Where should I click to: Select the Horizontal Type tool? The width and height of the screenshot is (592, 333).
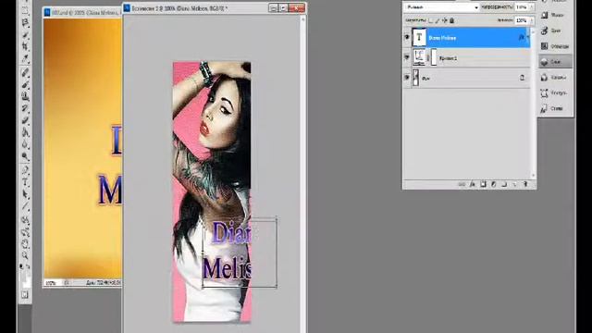[25, 182]
